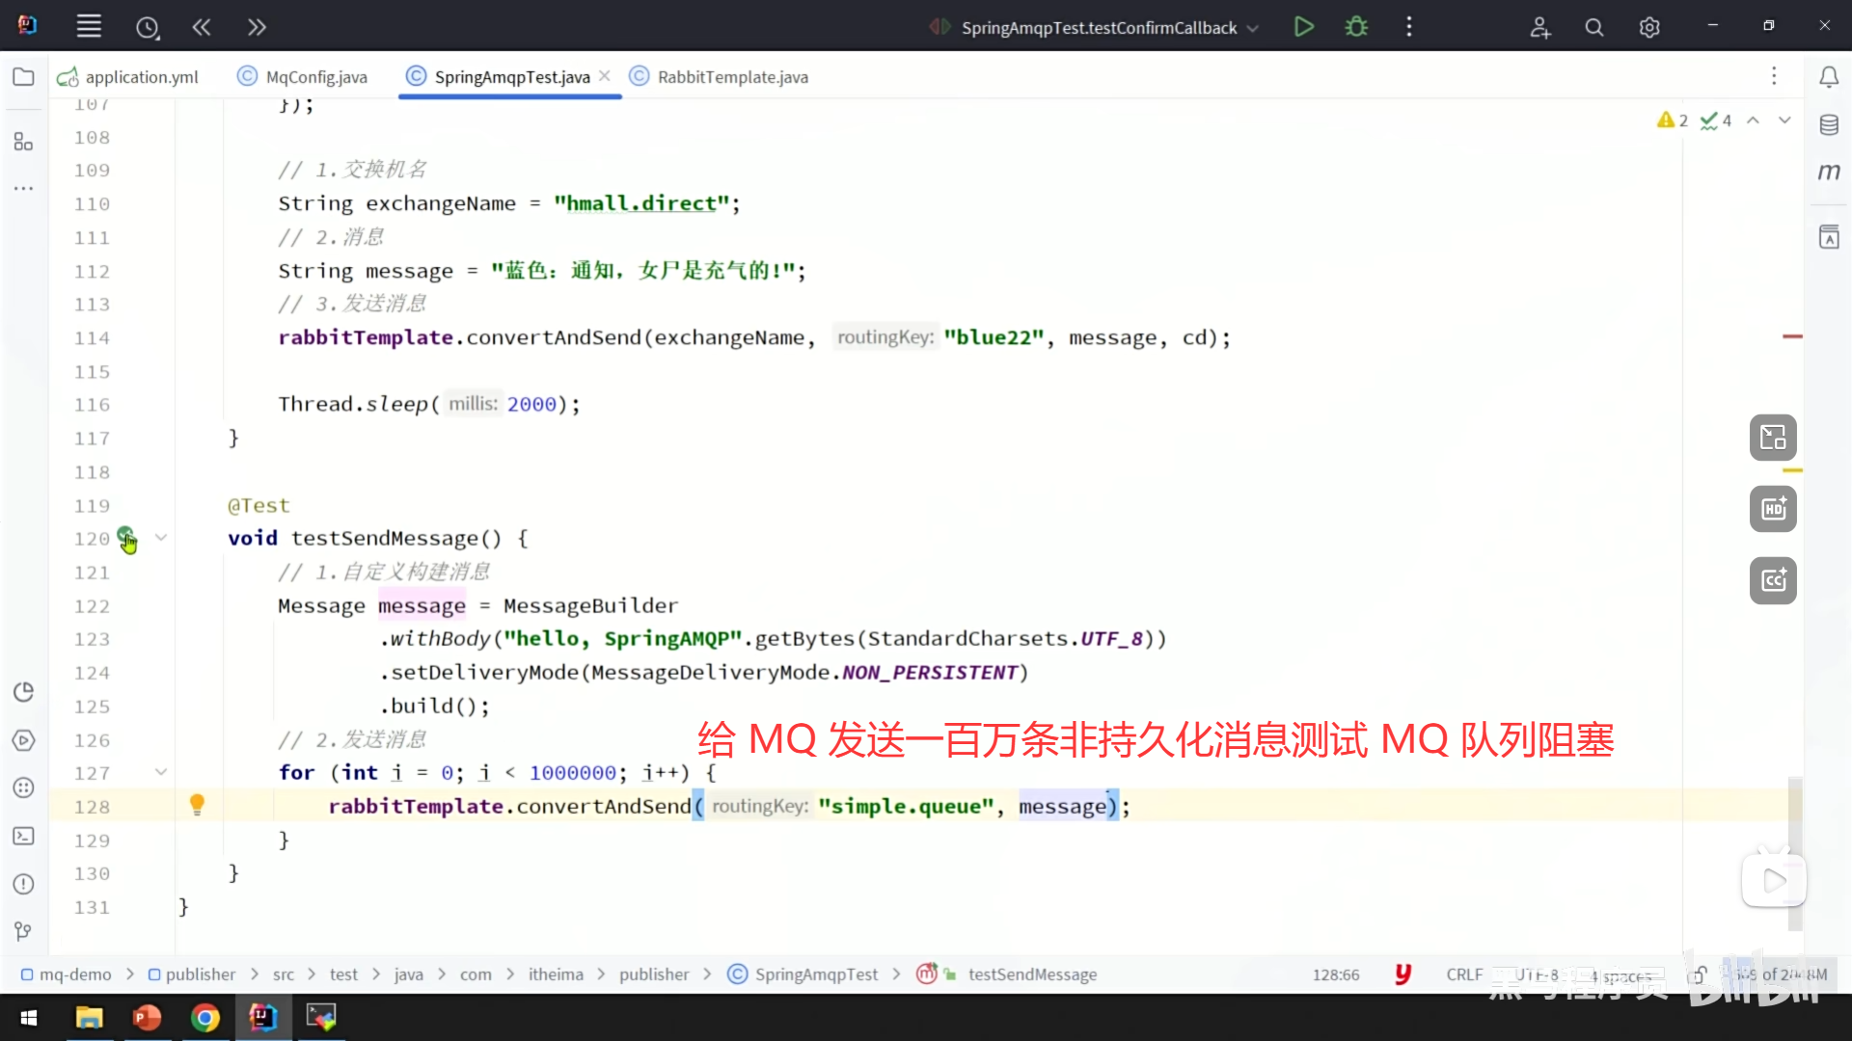Open the Maven tool window
Screen dimensions: 1852x1041
(x=1829, y=173)
